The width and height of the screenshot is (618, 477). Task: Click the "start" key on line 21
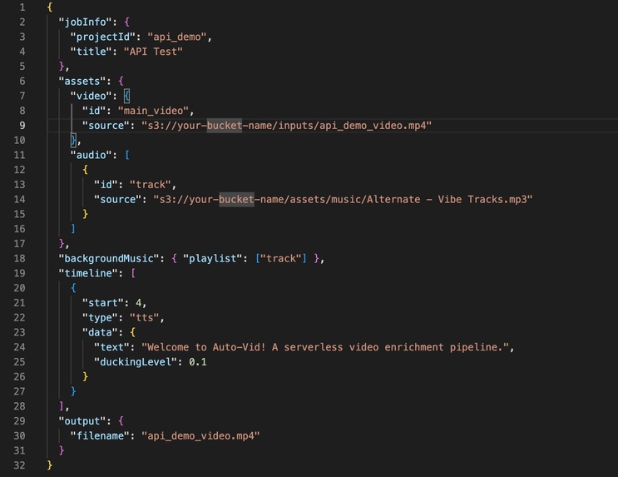102,303
